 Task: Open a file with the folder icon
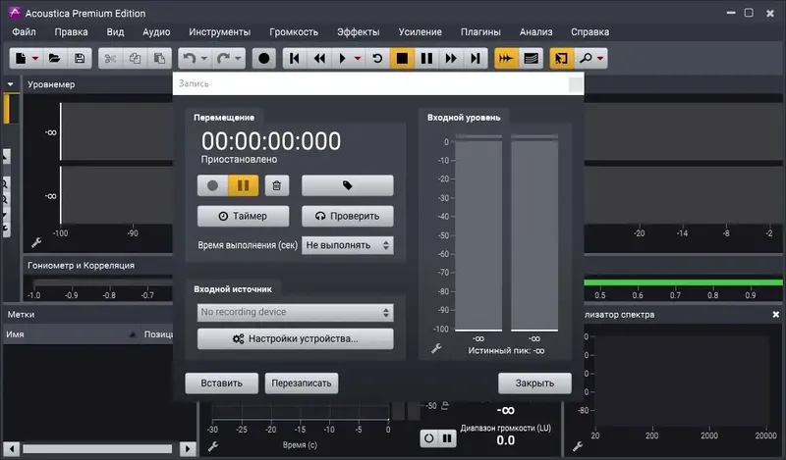[55, 59]
